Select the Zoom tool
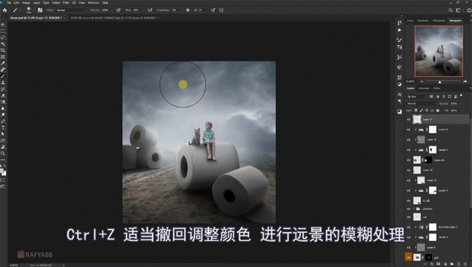 click(3, 153)
